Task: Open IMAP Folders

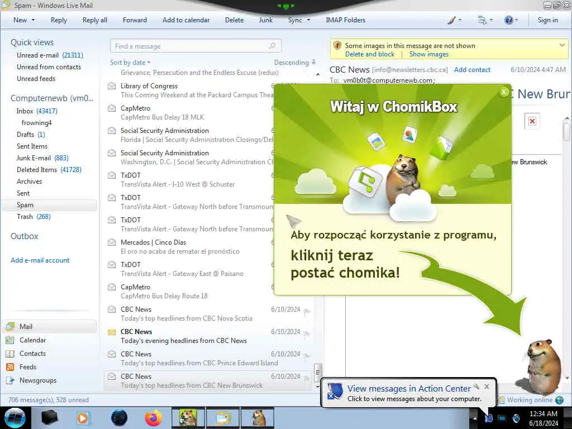Action: (x=345, y=20)
